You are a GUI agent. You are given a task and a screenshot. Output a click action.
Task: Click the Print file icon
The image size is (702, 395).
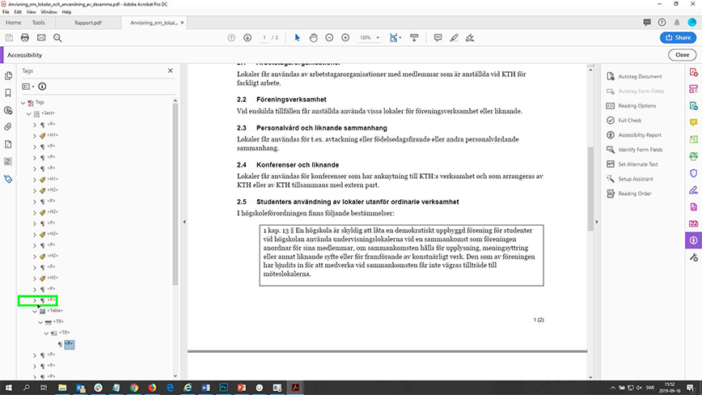point(26,38)
